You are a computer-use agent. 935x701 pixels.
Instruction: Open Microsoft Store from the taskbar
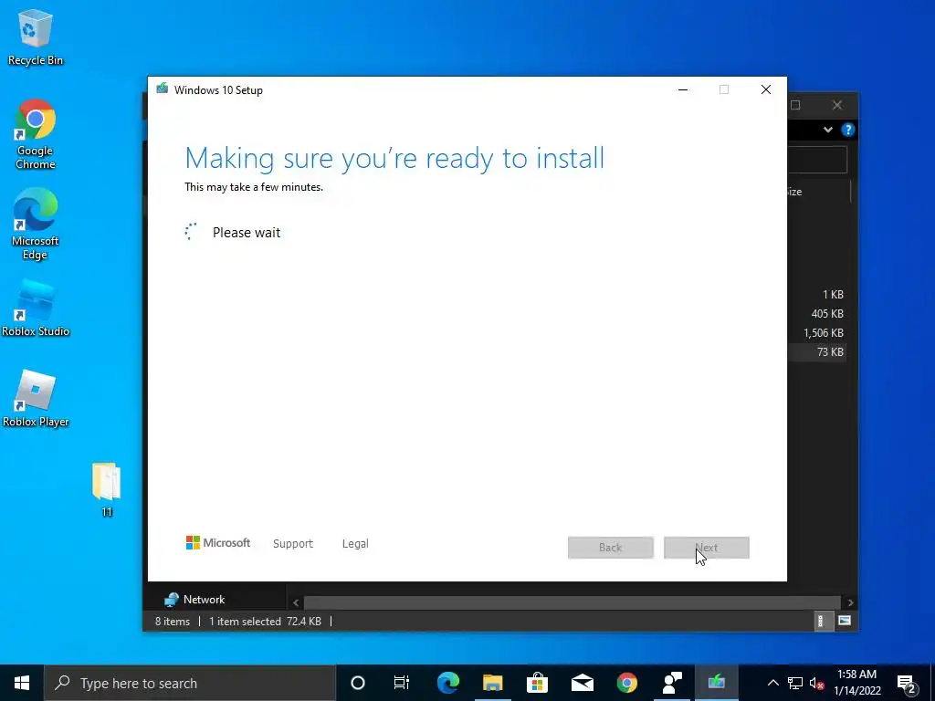[537, 683]
